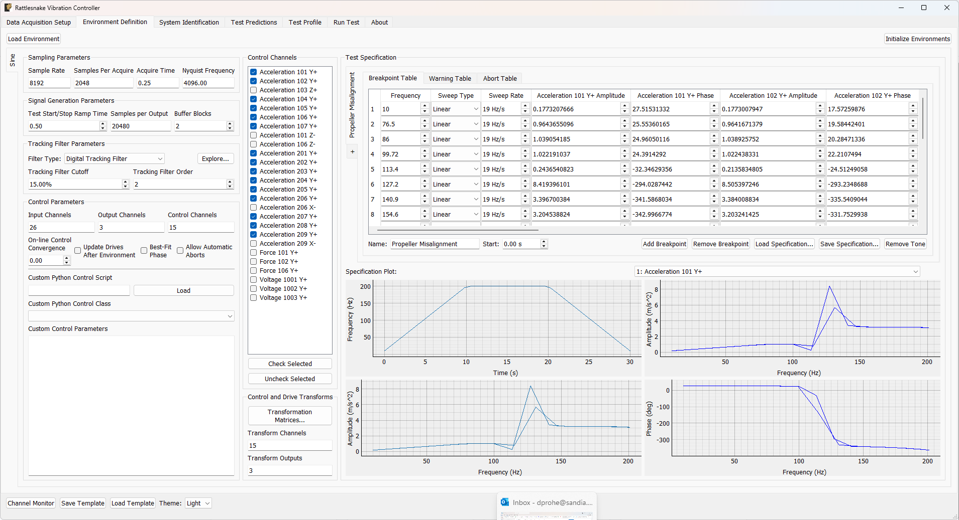Open Sweep Type dropdown in breakpoint row 1
Image resolution: width=959 pixels, height=520 pixels.
455,109
